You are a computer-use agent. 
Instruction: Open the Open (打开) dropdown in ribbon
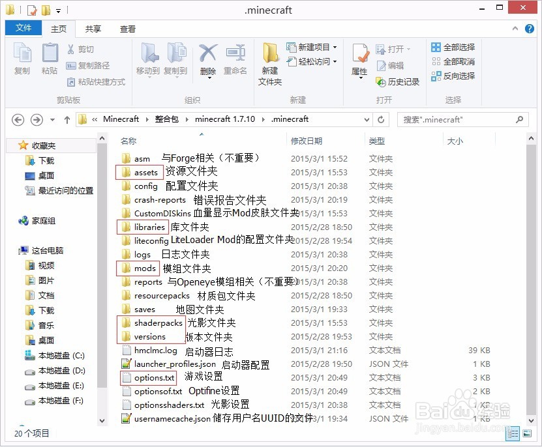pos(393,49)
